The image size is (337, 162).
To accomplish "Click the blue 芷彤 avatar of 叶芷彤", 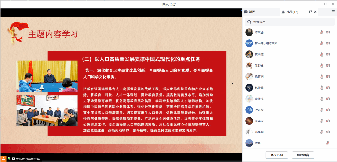I will pyautogui.click(x=249, y=110).
